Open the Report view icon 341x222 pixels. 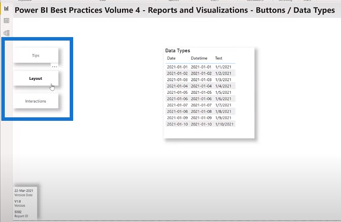point(6,8)
